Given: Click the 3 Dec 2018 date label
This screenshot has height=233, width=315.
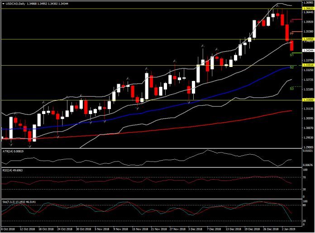Looking at the screenshot, I should point(195,229).
